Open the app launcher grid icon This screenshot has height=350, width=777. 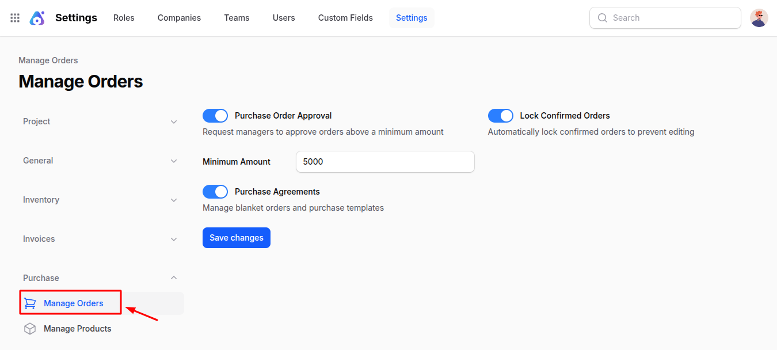tap(14, 17)
